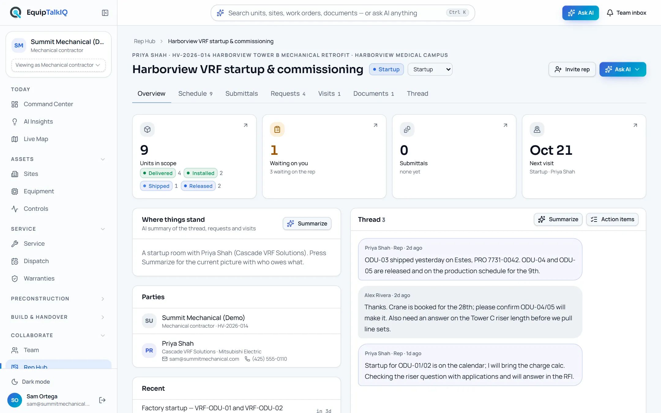Expand the PRECONSTRUCTION sidebar section
661x413 pixels.
tap(103, 299)
